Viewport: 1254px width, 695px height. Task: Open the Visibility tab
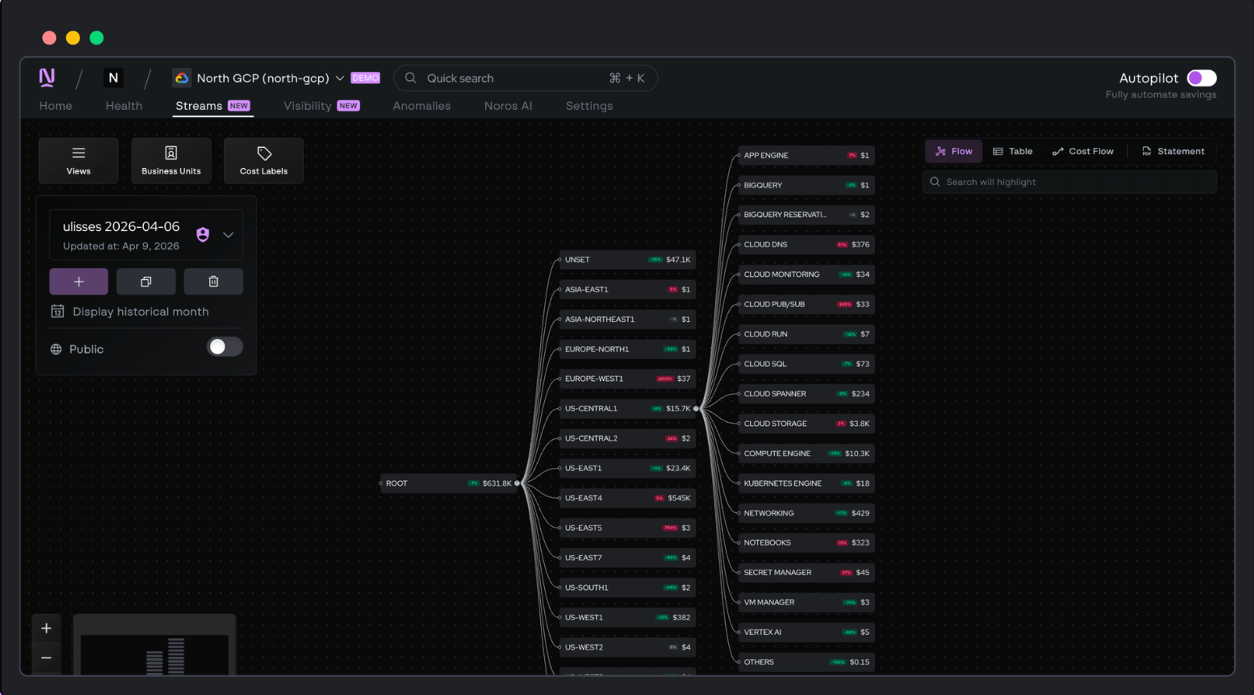point(321,105)
